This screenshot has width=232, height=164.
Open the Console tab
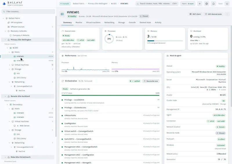coord(132,23)
